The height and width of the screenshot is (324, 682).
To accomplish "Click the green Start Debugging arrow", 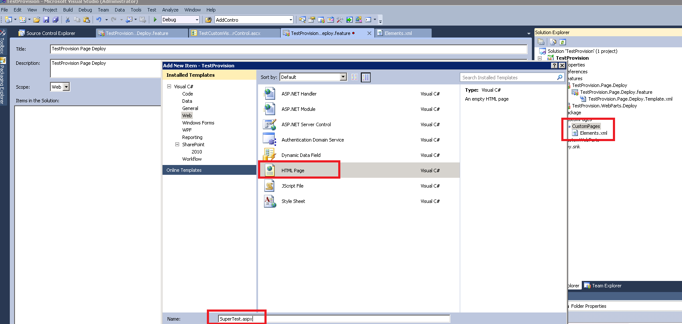I will click(x=155, y=20).
